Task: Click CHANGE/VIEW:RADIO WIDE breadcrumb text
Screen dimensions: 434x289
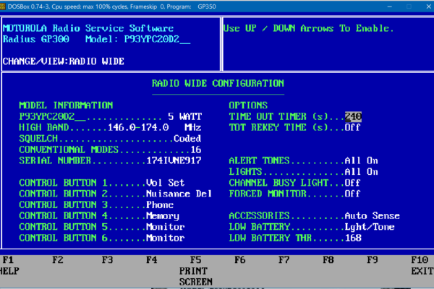Action: pos(64,61)
